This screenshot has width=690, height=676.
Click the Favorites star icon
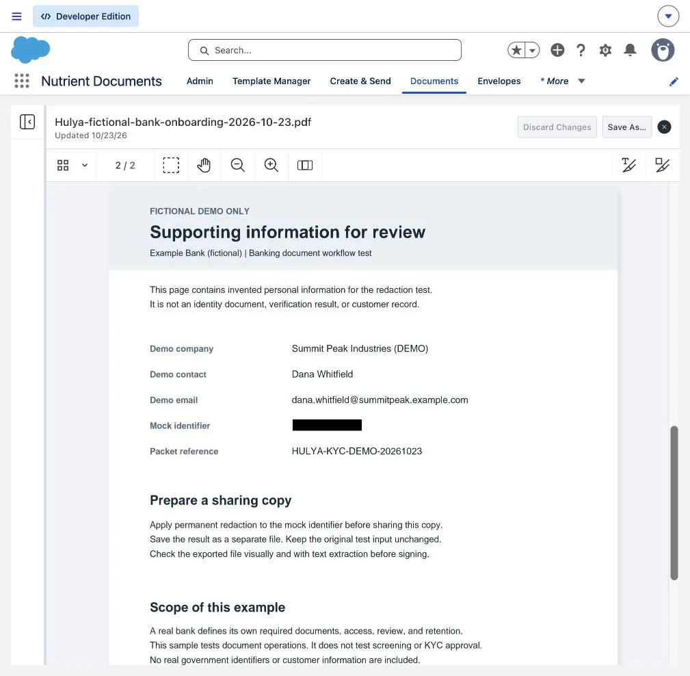[516, 50]
